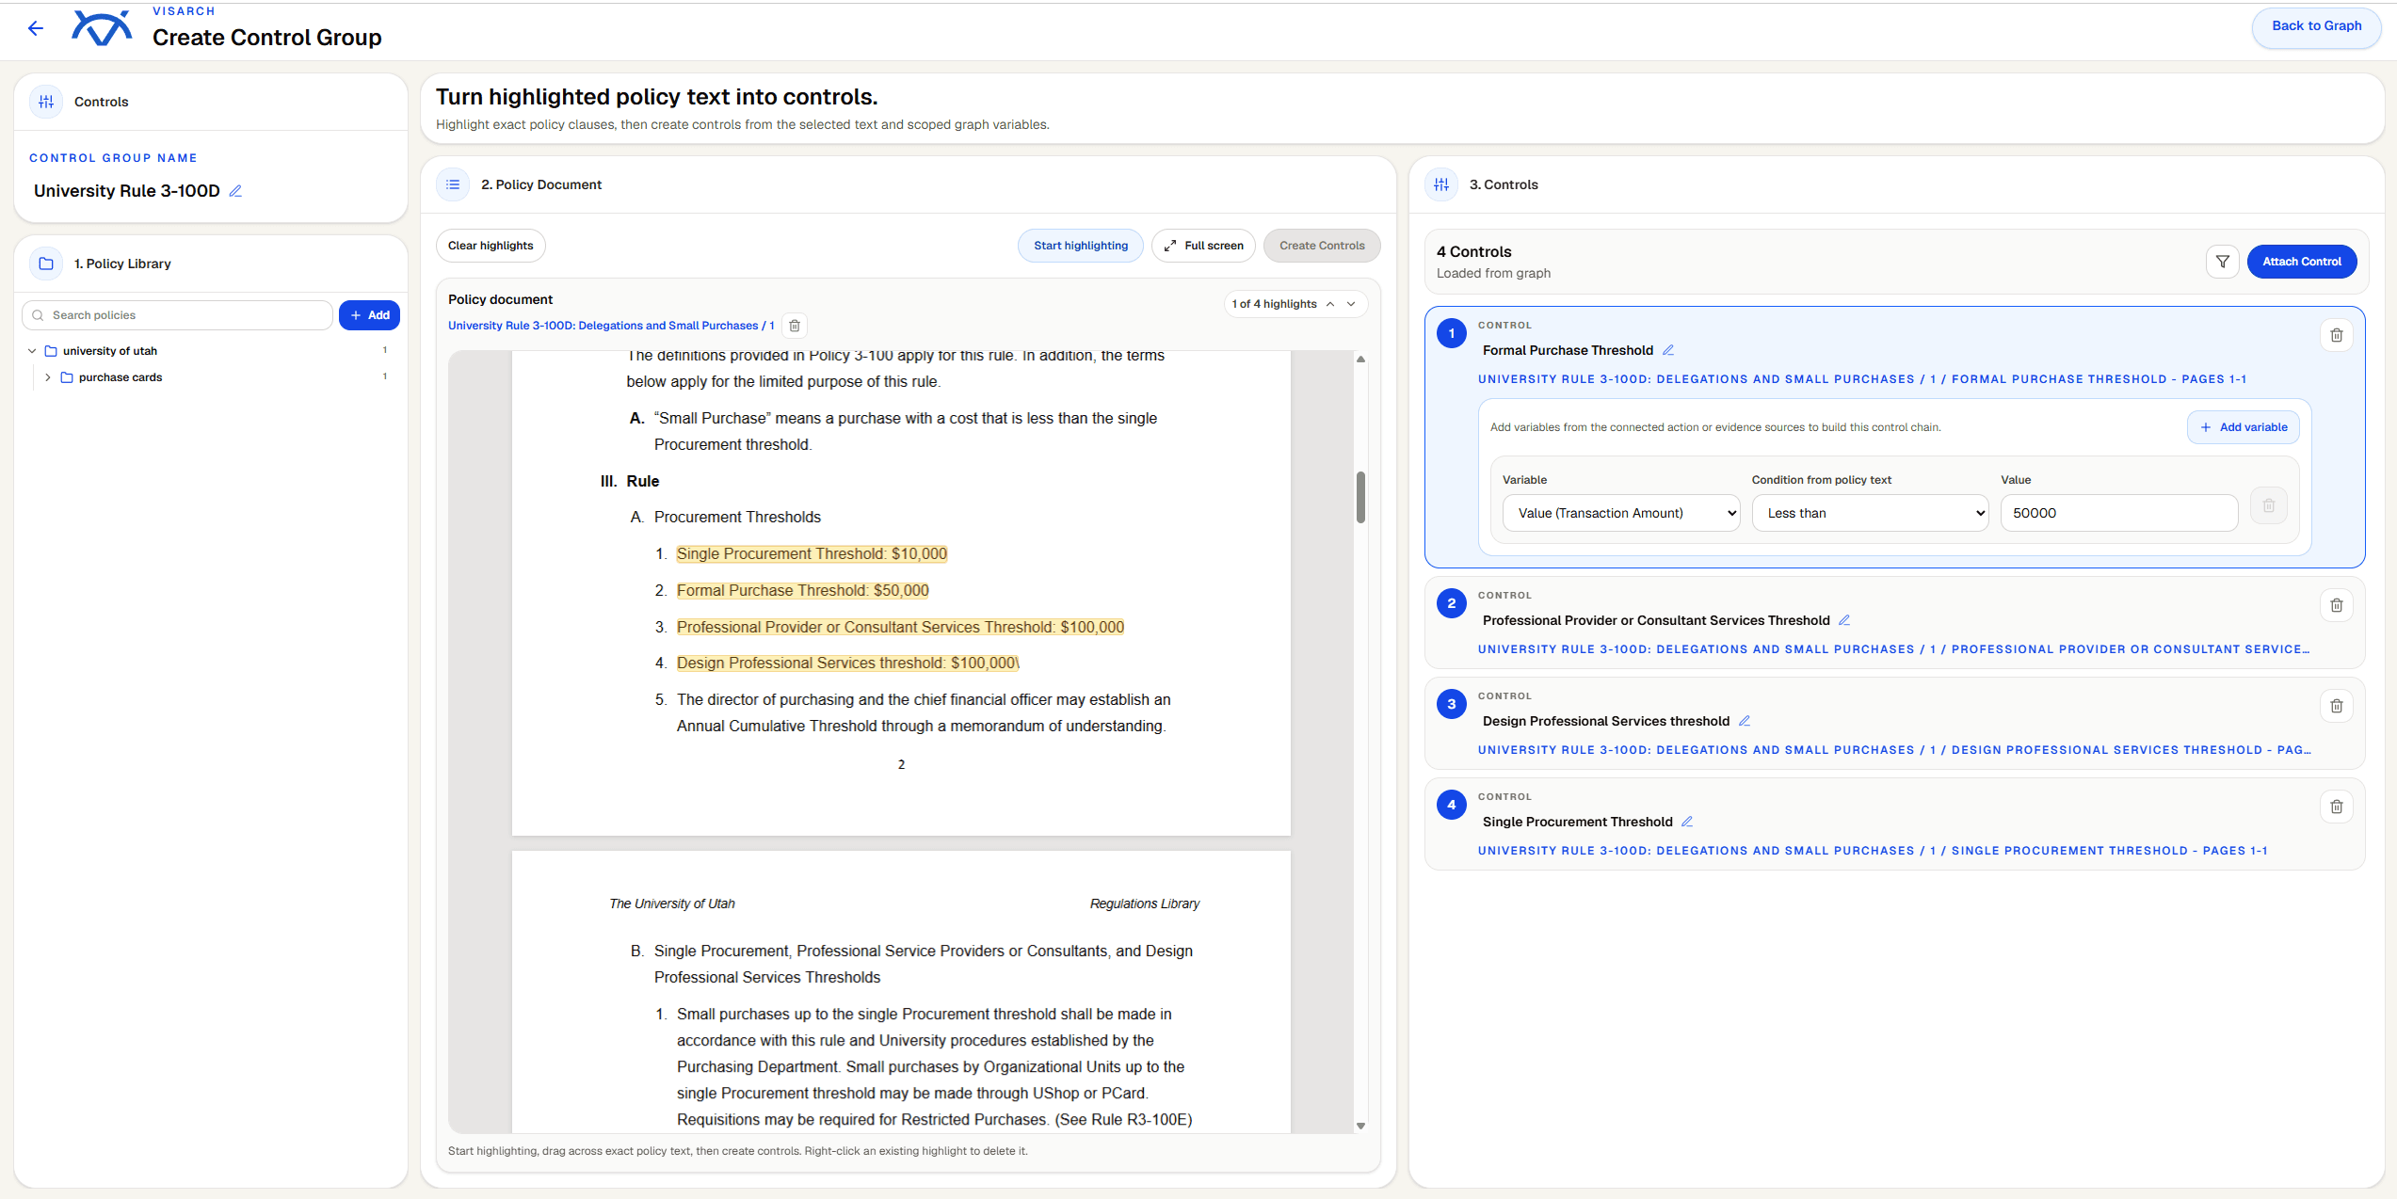Click the purchase cards folder icon
The image size is (2397, 1199).
[x=67, y=377]
